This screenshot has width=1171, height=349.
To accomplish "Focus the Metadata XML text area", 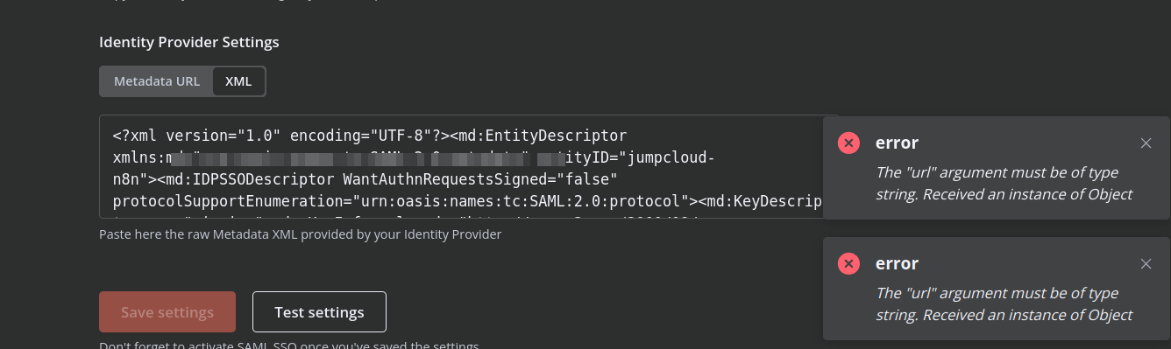I will pos(469,167).
